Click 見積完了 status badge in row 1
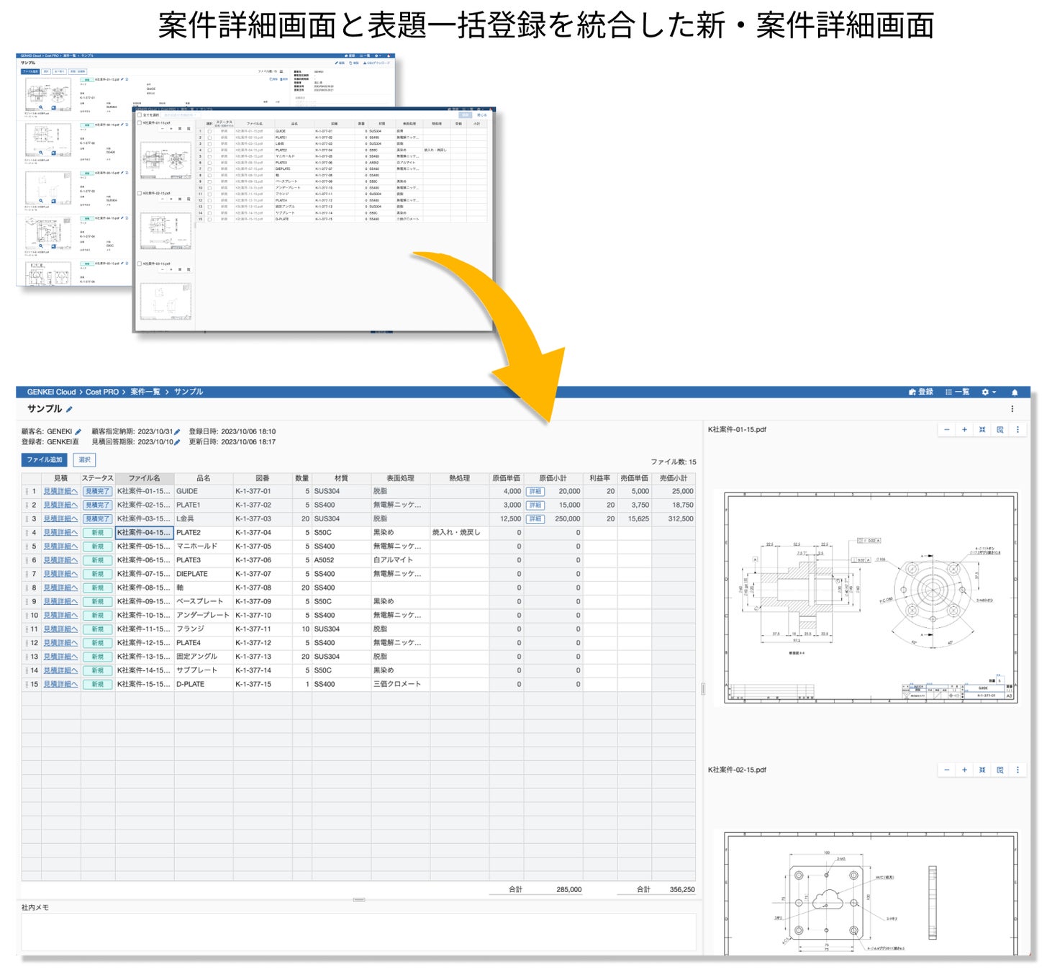The width and height of the screenshot is (1047, 972). 97,492
